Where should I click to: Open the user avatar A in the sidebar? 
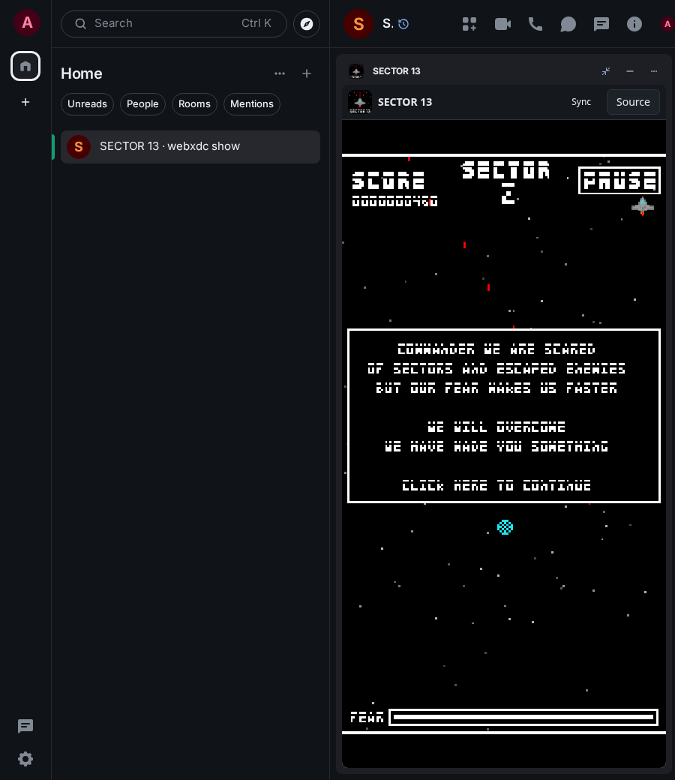pyautogui.click(x=27, y=23)
